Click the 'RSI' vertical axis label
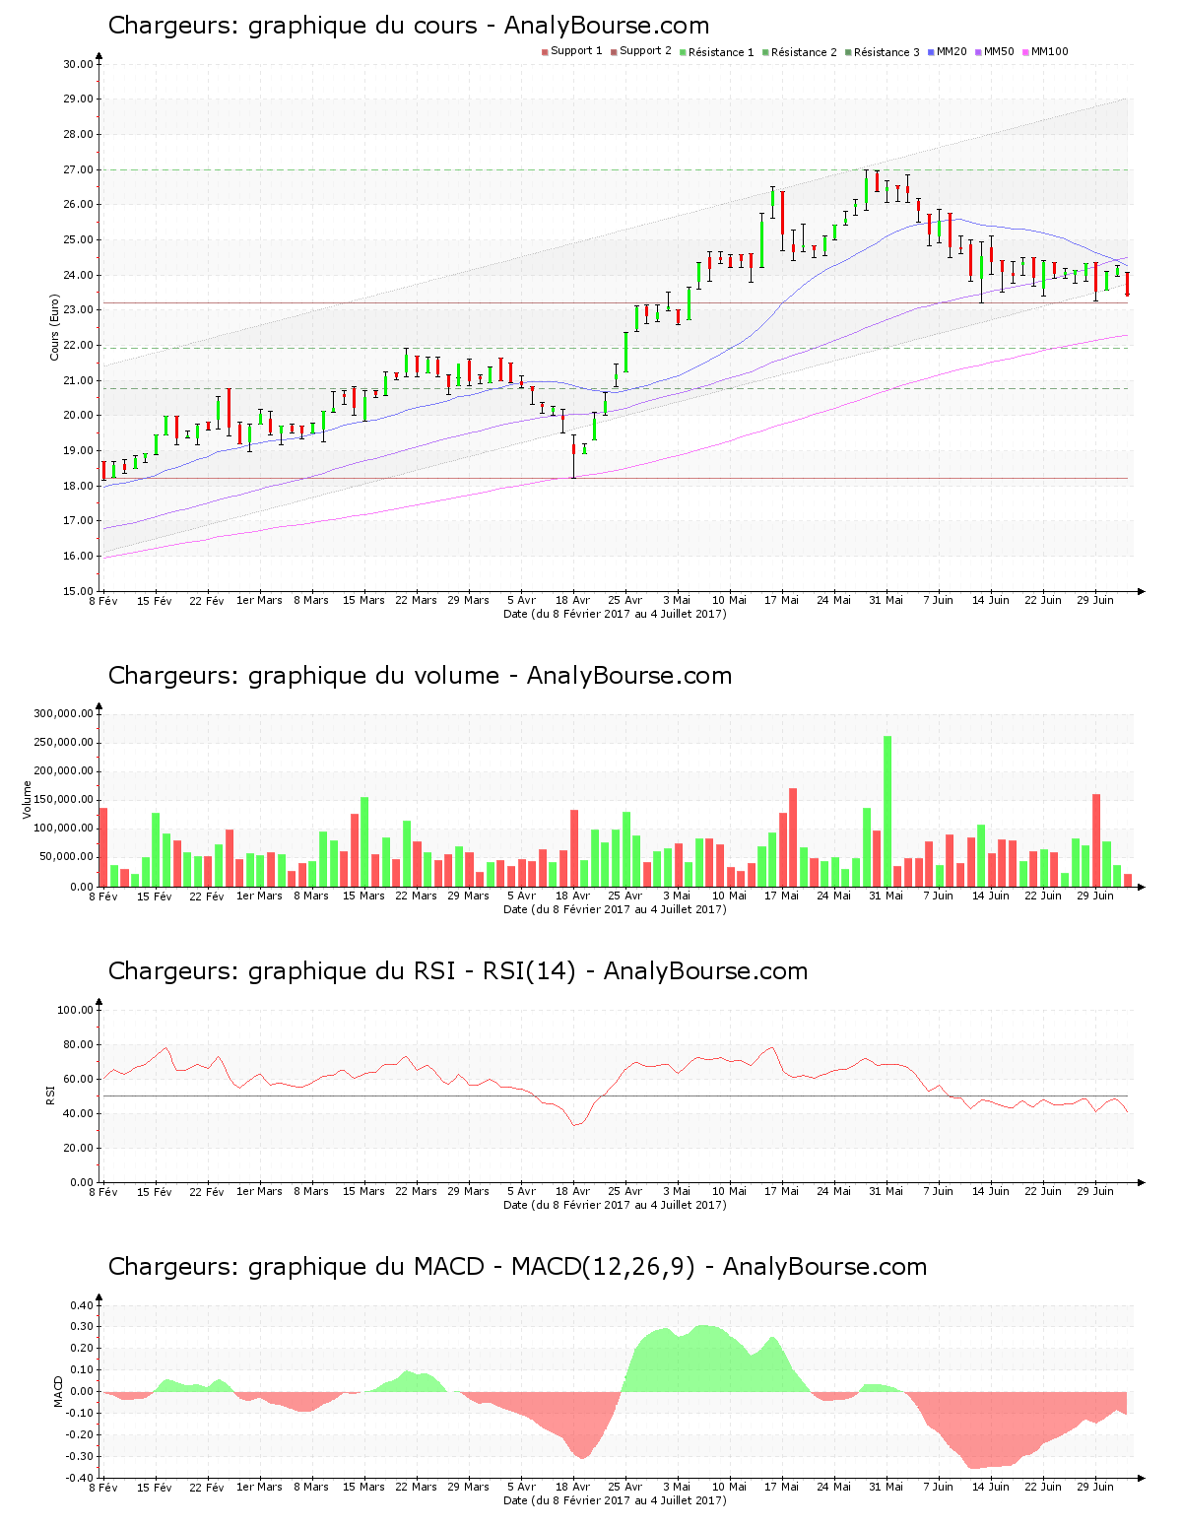 [x=50, y=1095]
